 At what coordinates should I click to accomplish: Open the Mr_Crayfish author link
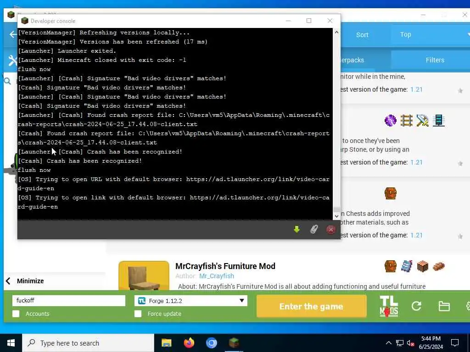point(217,276)
